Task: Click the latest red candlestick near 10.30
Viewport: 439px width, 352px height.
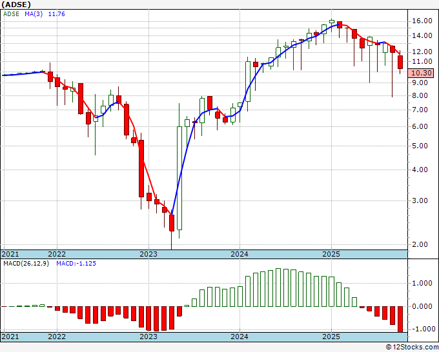Action: 400,62
